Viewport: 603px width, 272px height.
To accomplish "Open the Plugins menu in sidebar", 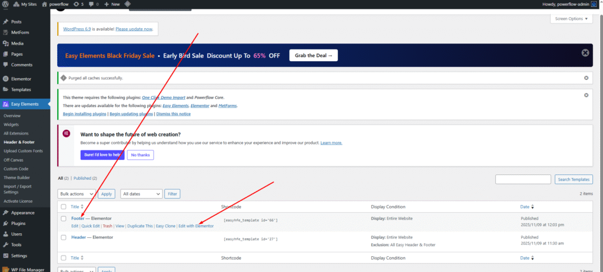I will coord(19,223).
